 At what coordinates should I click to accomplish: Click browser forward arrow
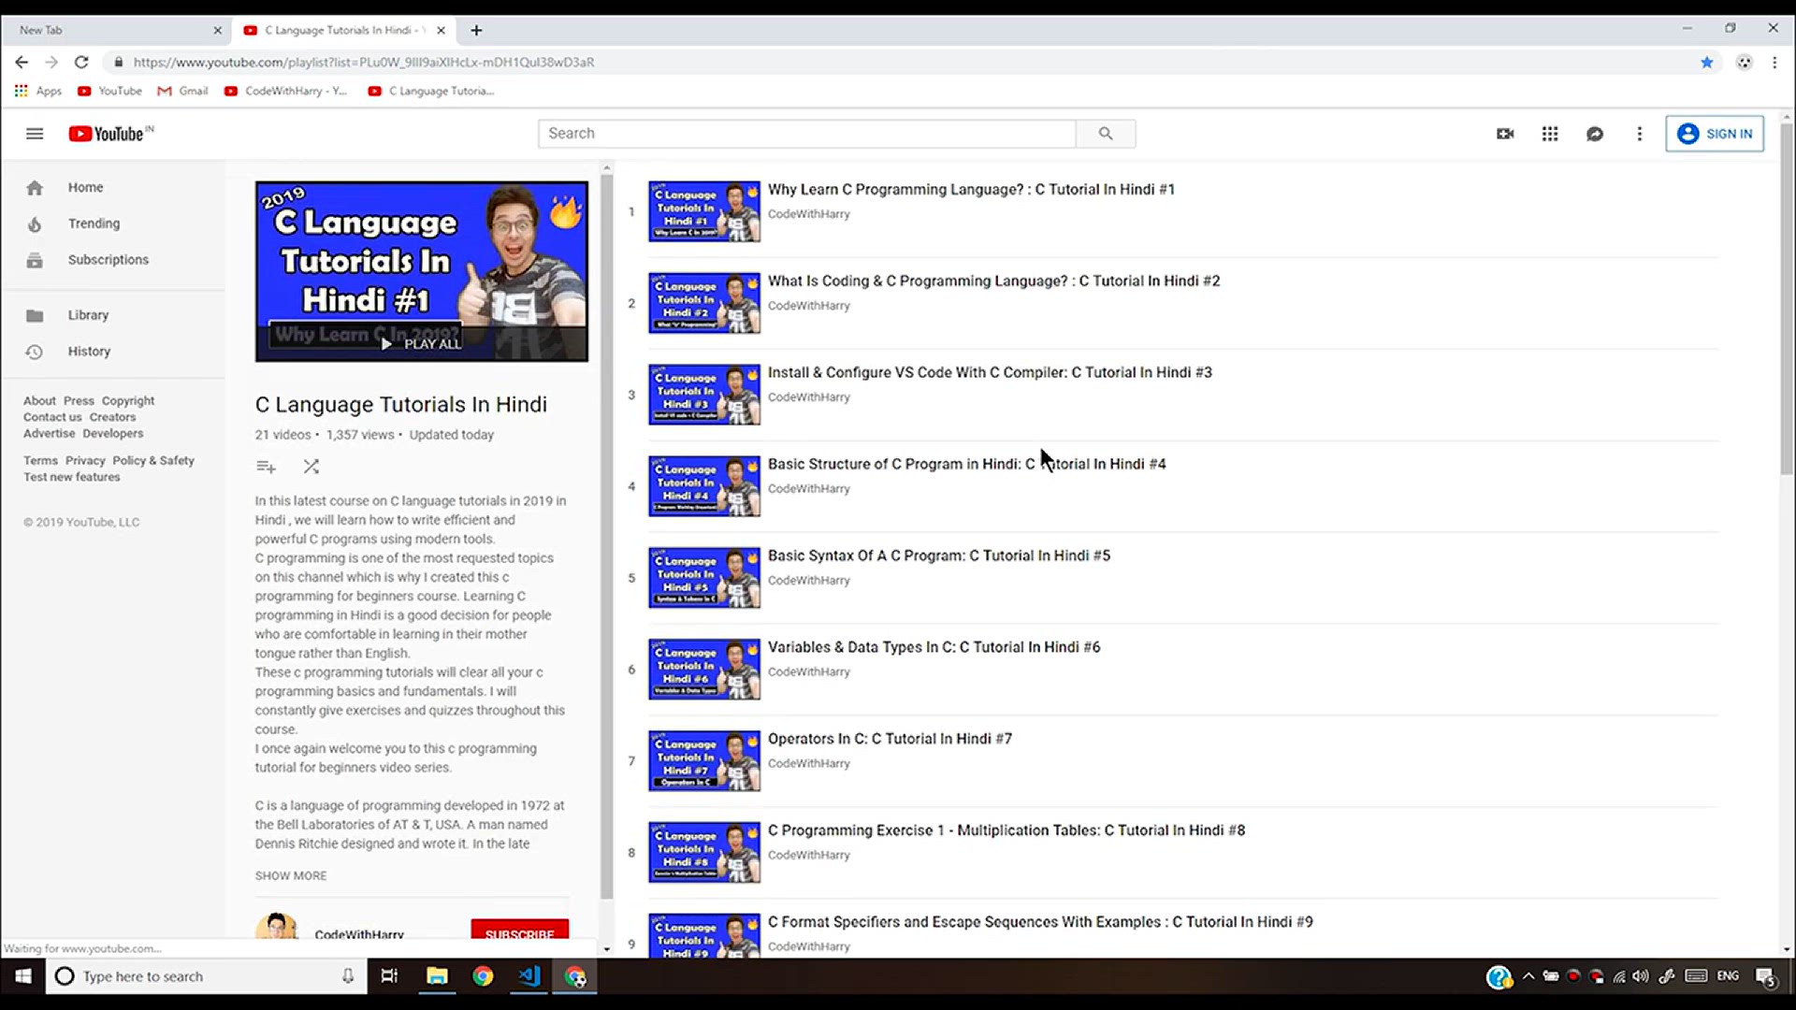[x=51, y=62]
